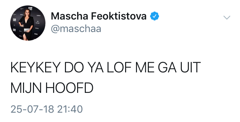This screenshot has width=240, height=122.
Task: Expand the downward arrow menu of the tweet
Action: (227, 17)
